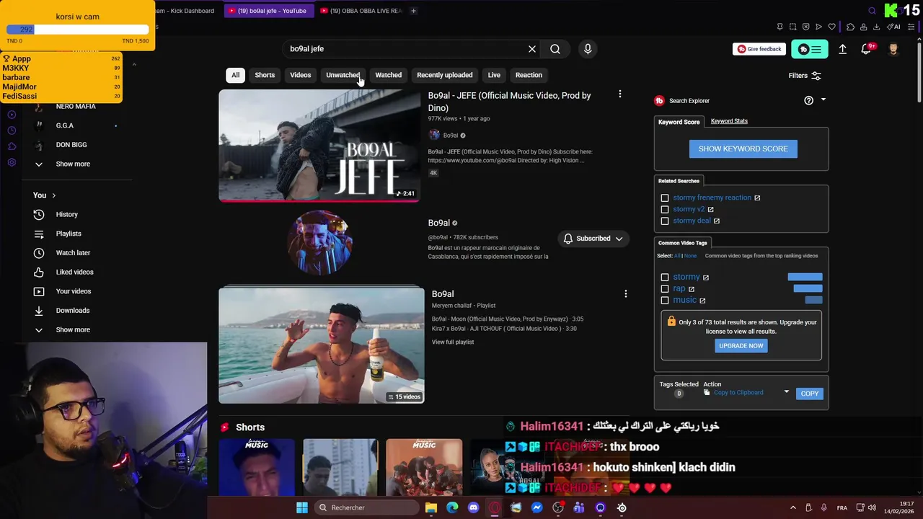Open Liked videos in the sidebar
Image resolution: width=923 pixels, height=519 pixels.
pyautogui.click(x=74, y=272)
